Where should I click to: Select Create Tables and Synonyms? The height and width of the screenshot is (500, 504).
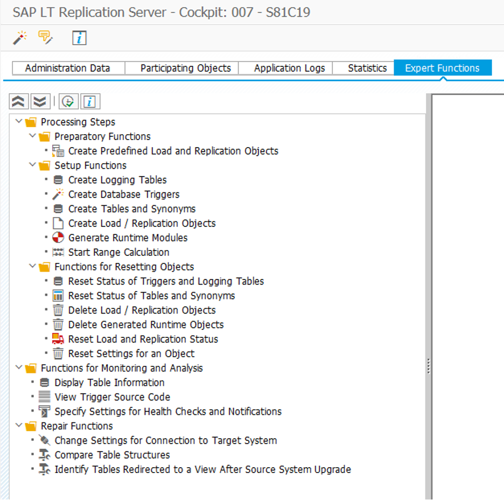point(132,209)
